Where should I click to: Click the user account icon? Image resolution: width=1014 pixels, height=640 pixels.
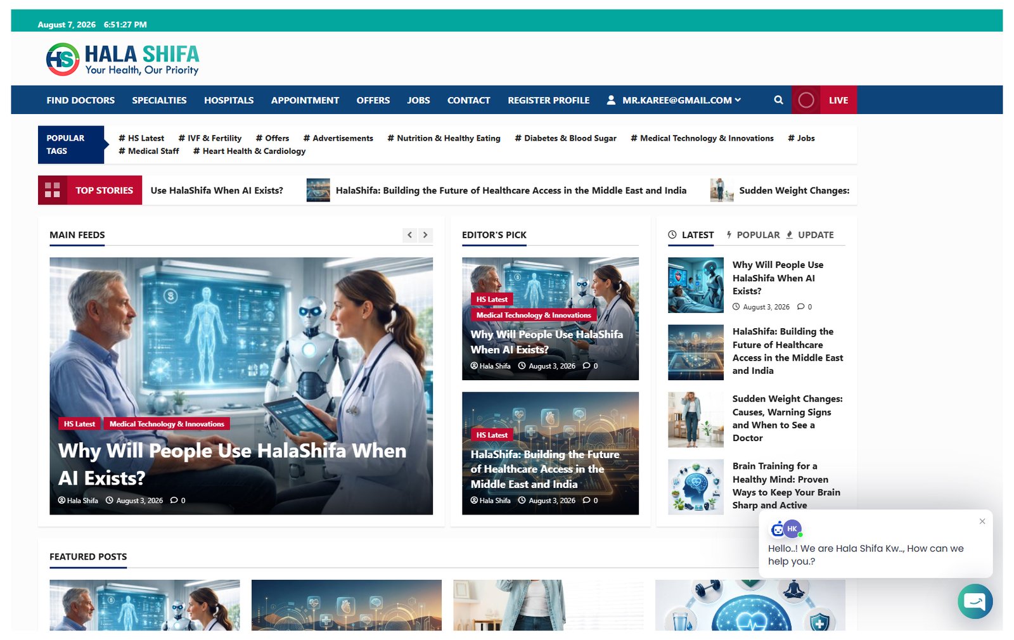point(611,100)
